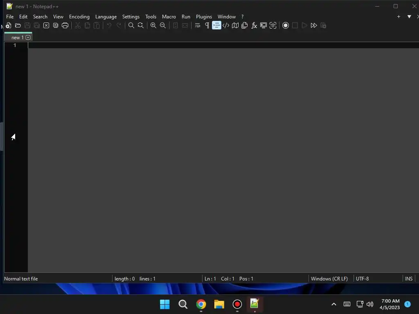Click the Save file toolbar icon
Screen dimensions: 419x314
(x=27, y=25)
